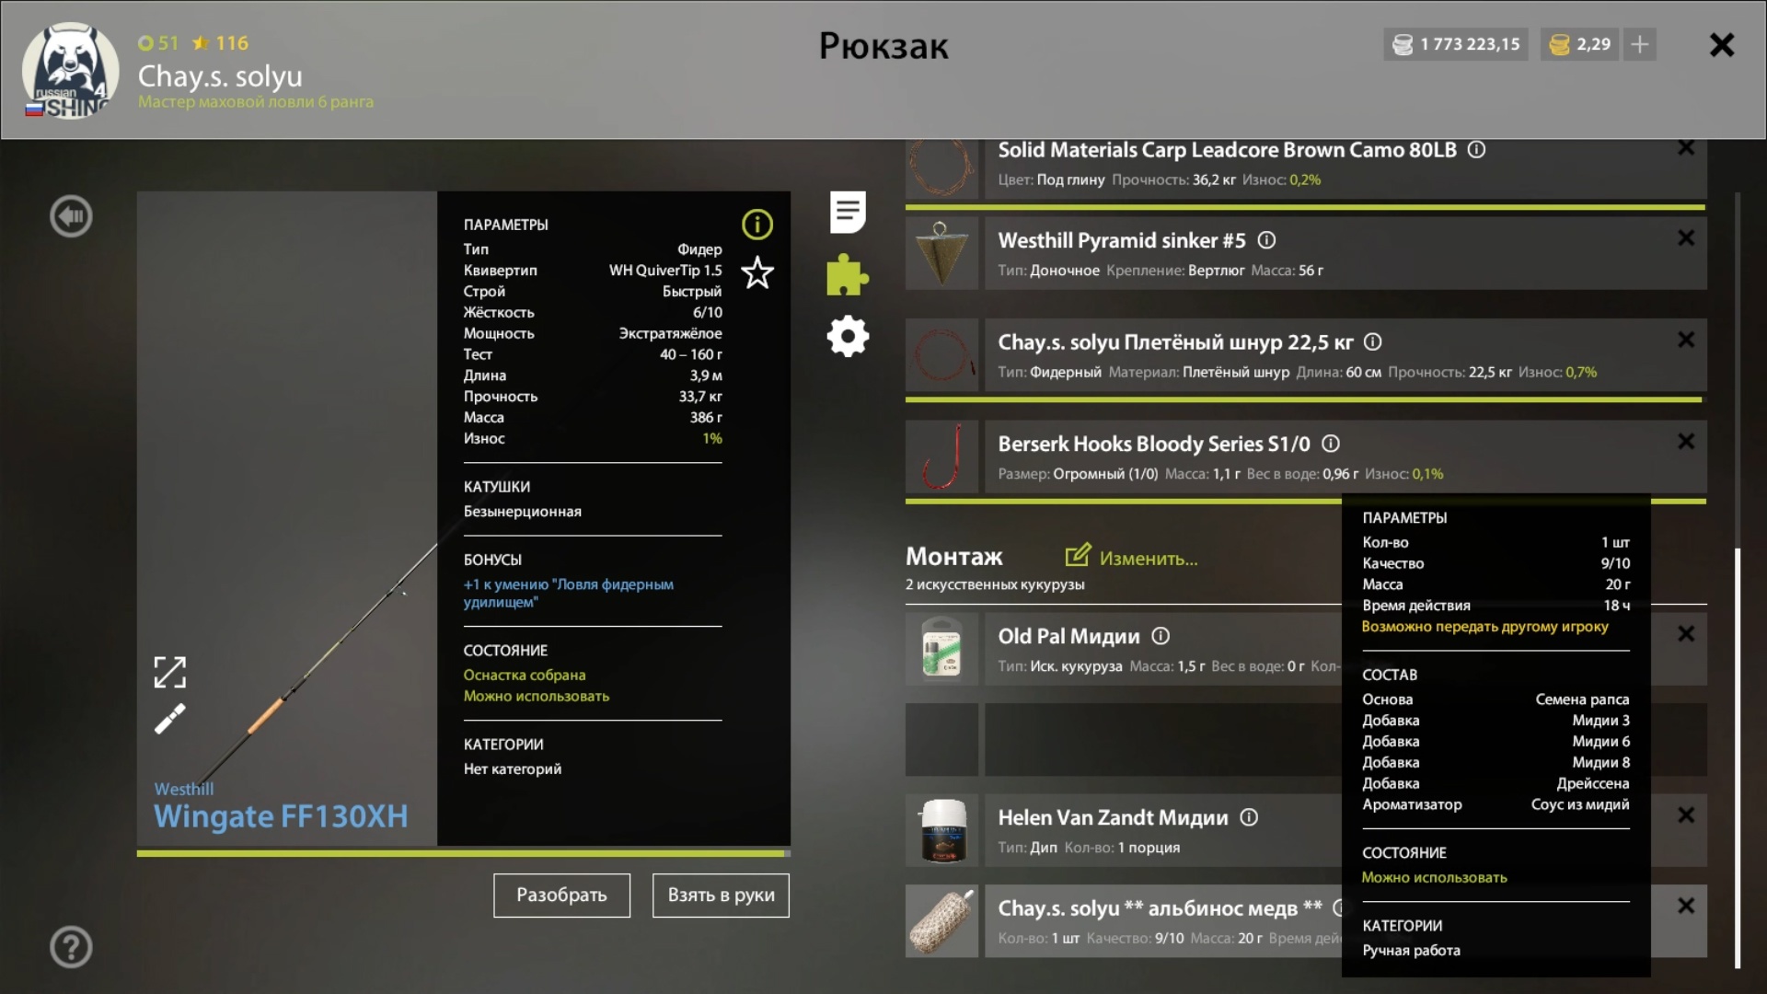Click the silver coins balance 1 773 223,15
The image size is (1767, 994).
(1456, 44)
